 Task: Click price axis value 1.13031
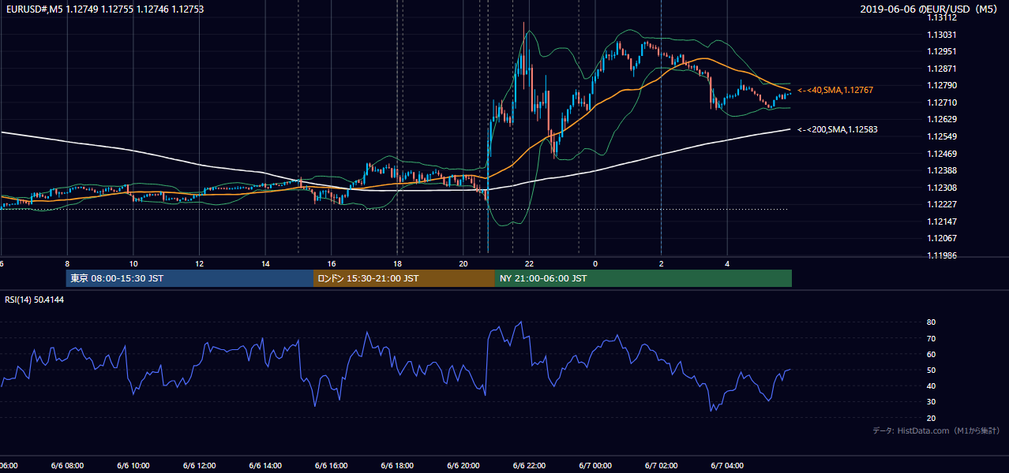click(x=941, y=35)
